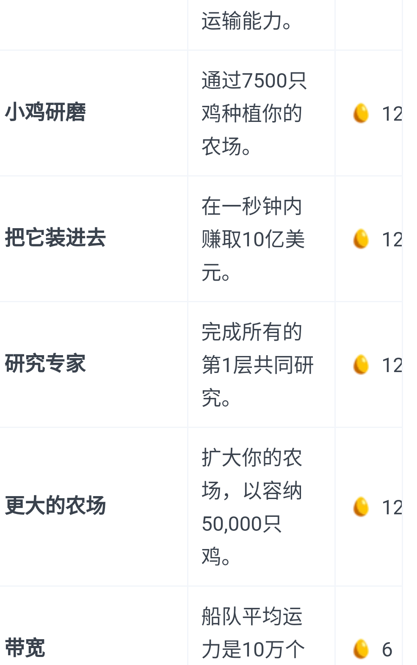417x665 pixels.
Task: Select the 把它装进去 achievement title
Action: pos(55,237)
